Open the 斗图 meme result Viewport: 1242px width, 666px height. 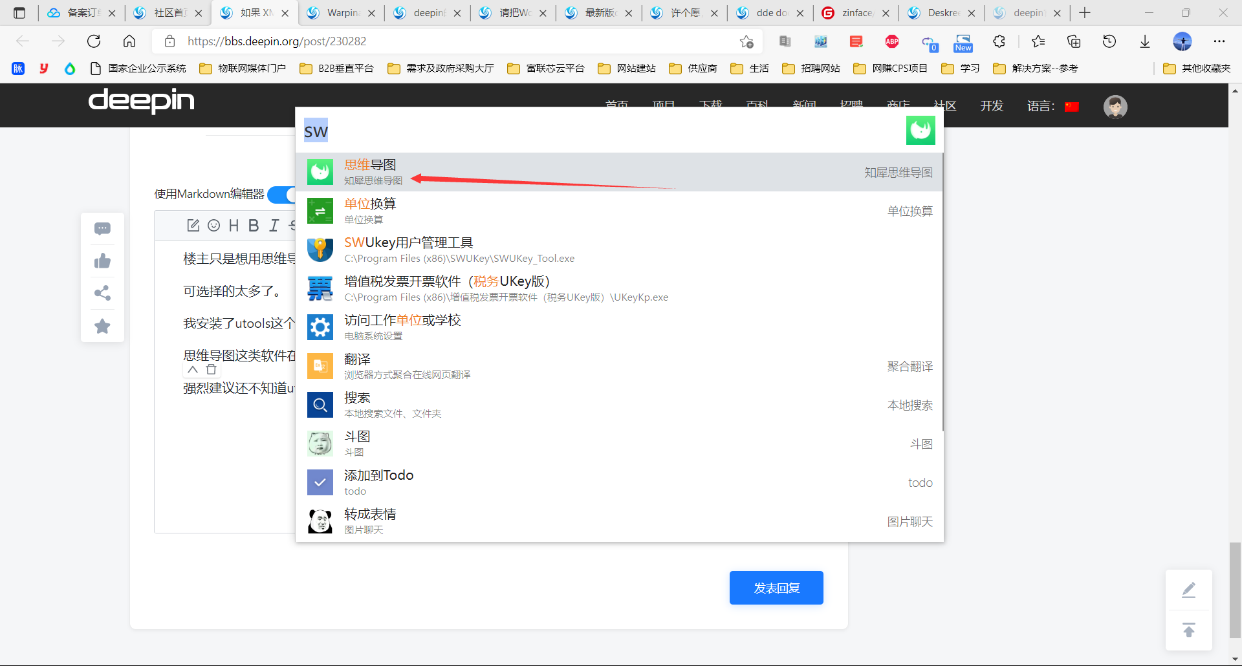(619, 444)
